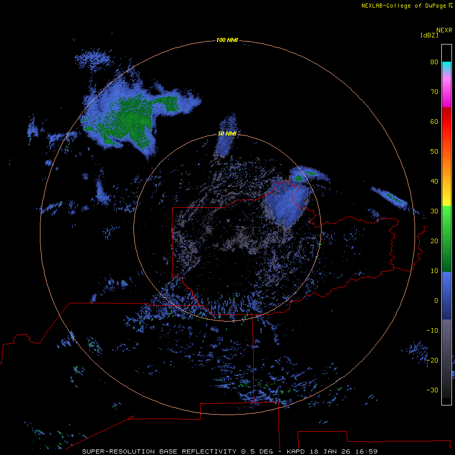This screenshot has width=455, height=455.
Task: Click the 50 value on the dBZ scale
Action: (434, 151)
